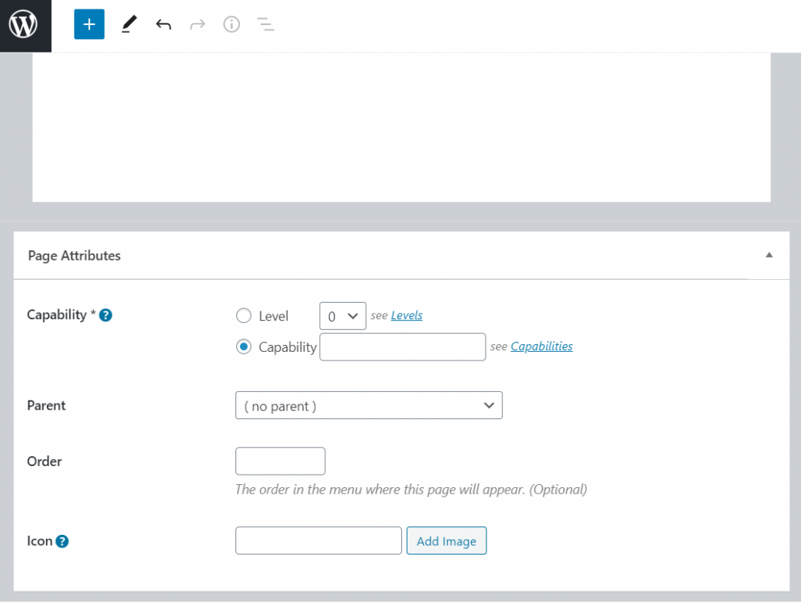Select the Level radio button
The height and width of the screenshot is (603, 801).
click(x=242, y=315)
